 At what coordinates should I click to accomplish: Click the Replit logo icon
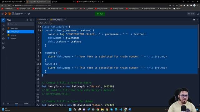6,14
